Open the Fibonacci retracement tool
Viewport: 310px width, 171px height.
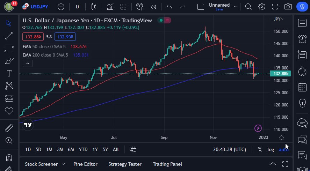click(x=9, y=48)
